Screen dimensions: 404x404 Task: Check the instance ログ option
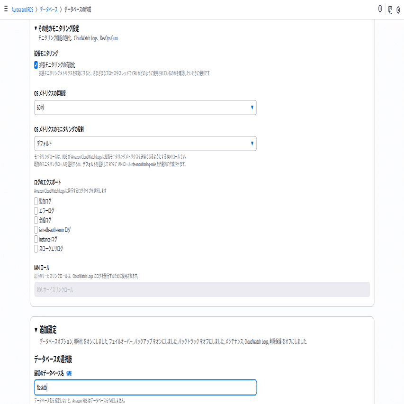[x=35, y=239]
